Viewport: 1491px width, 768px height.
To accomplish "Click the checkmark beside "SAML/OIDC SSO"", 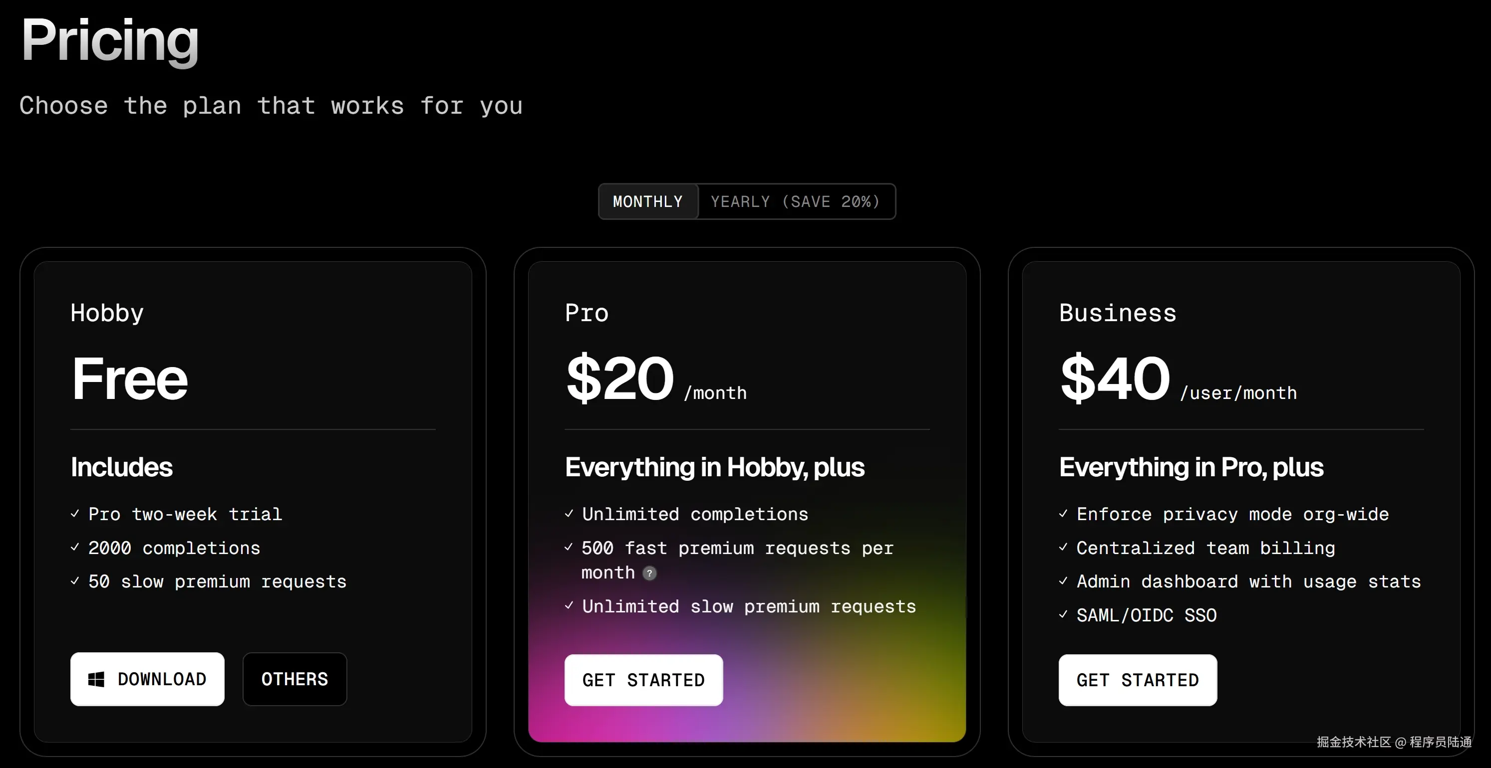I will tap(1063, 615).
